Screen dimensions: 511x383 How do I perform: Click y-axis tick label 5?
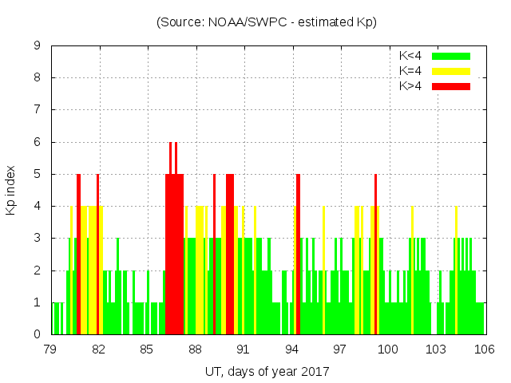[x=38, y=174]
